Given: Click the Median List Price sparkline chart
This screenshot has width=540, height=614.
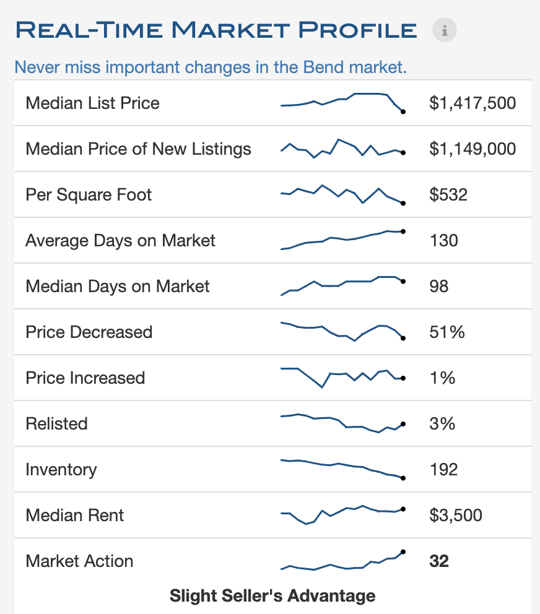Looking at the screenshot, I should [x=342, y=103].
